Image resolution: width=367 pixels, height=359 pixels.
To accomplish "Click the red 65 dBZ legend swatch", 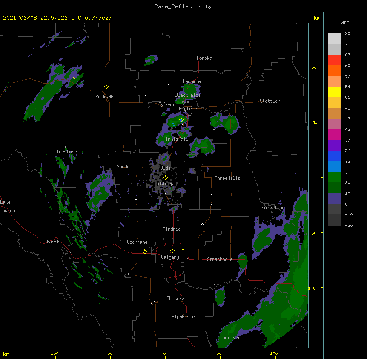I will click(x=335, y=60).
